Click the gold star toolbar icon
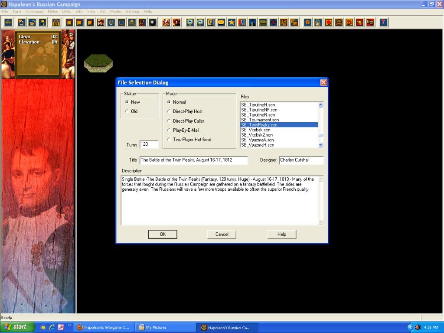The height and width of the screenshot is (333, 444). (232, 23)
